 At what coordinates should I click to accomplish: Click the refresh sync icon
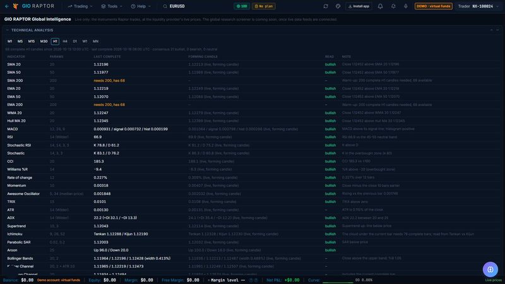tap(326, 6)
